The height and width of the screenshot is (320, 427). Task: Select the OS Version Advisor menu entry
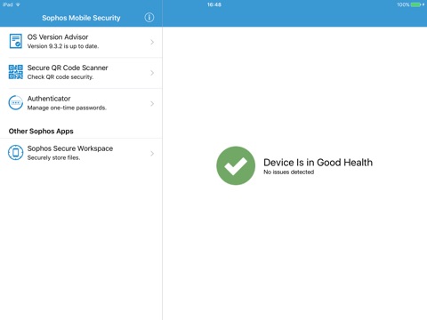(81, 42)
